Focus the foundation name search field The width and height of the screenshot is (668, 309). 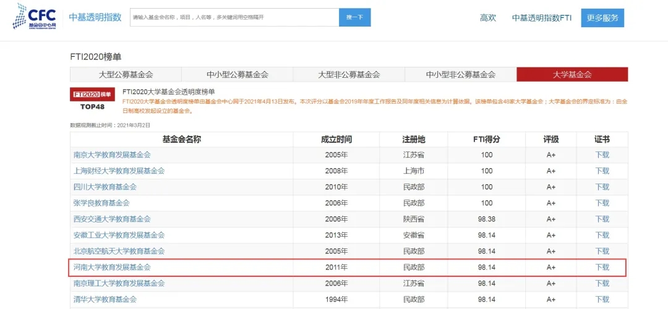coord(234,17)
